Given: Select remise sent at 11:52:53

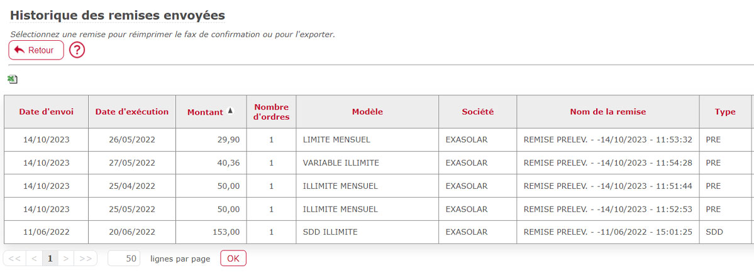Looking at the screenshot, I should click(x=379, y=209).
